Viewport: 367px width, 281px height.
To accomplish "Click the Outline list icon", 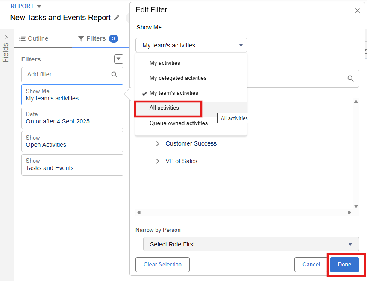I will point(23,38).
